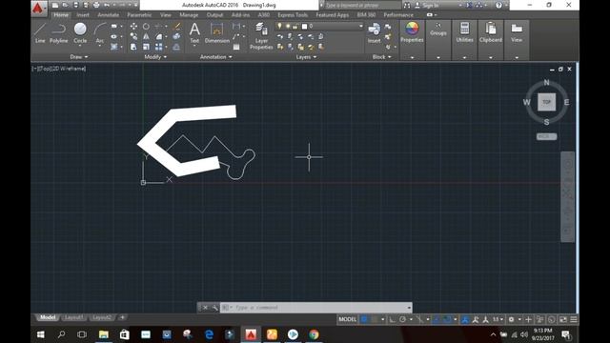Open the Properties panel with color wheel
Image resolution: width=610 pixels, height=343 pixels.
click(x=412, y=31)
